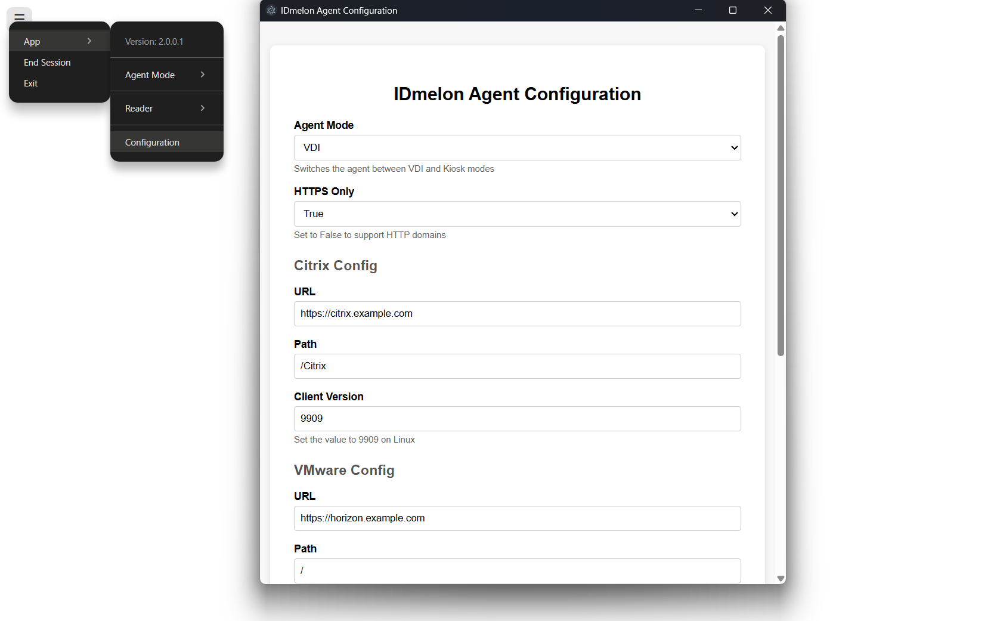Click the Version: 2.0.0.1 label
The width and height of the screenshot is (994, 621).
click(154, 41)
